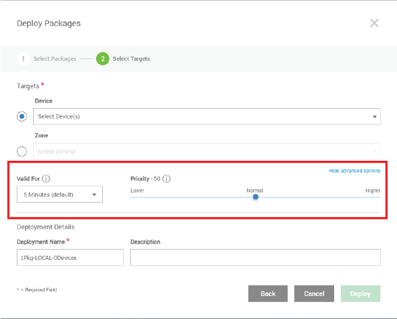Click the step 1 number circle
This screenshot has width=397, height=319.
(24, 59)
